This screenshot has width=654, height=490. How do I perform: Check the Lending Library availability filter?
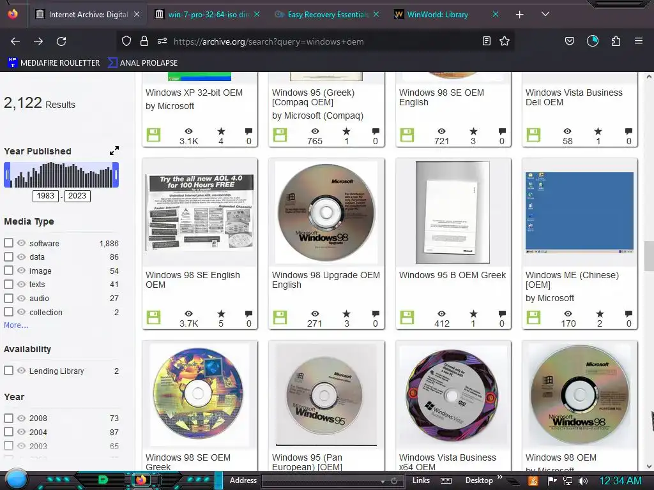[x=8, y=371]
